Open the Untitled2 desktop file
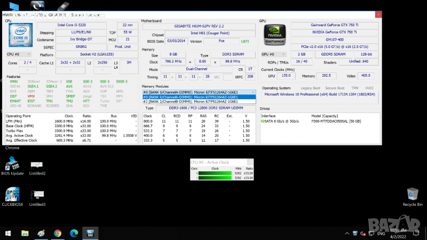 (37, 166)
